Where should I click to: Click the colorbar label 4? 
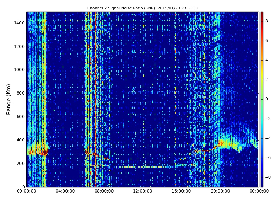tap(267, 60)
